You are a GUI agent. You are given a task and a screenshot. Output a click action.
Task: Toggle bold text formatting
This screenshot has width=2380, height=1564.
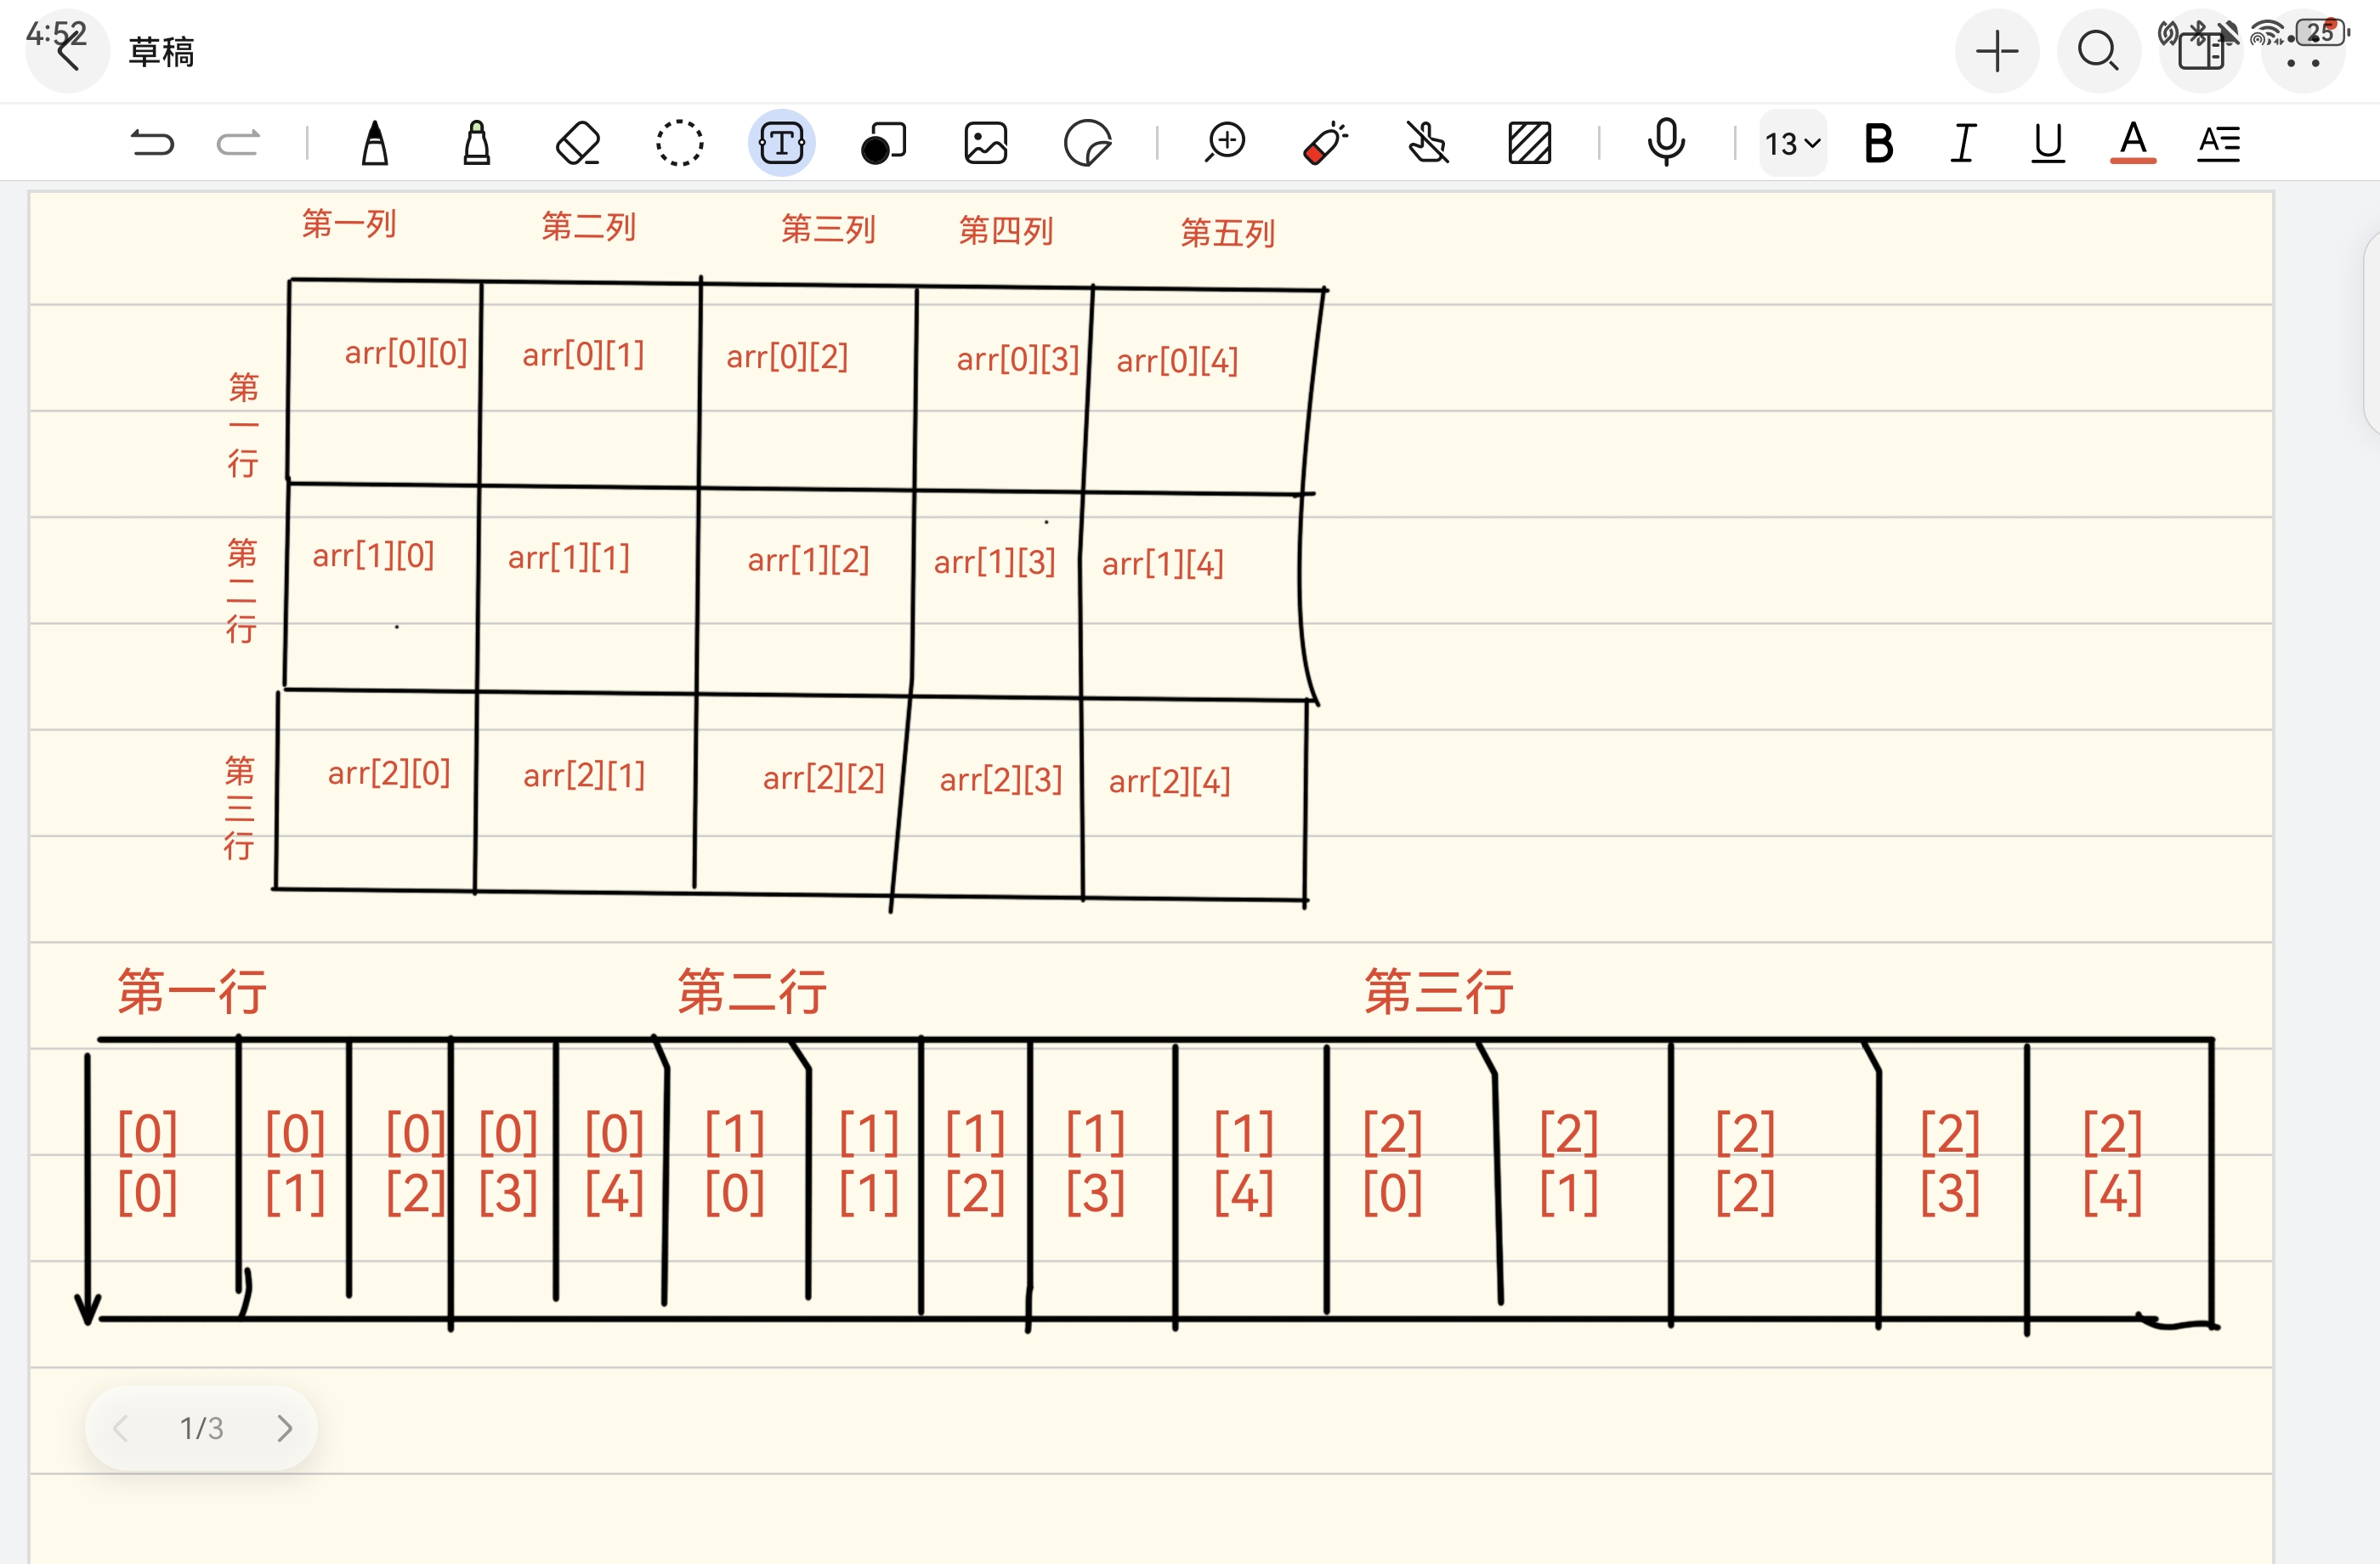(x=1878, y=143)
